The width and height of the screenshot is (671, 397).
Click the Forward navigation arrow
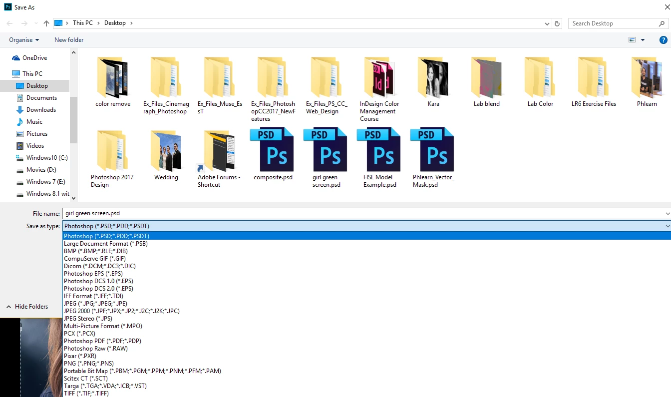pos(24,23)
